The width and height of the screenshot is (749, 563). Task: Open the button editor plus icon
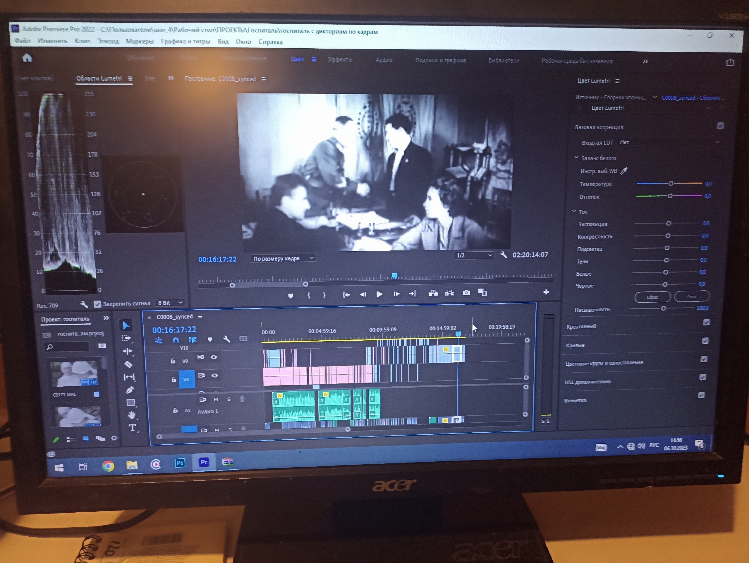click(x=546, y=292)
